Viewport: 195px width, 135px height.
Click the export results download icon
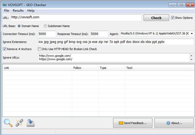pos(31,123)
